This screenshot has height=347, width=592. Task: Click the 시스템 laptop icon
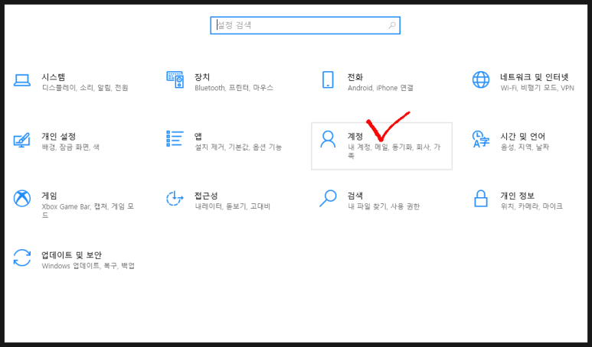click(22, 80)
